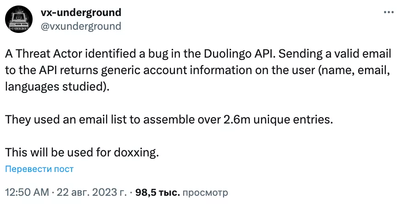The width and height of the screenshot is (404, 204).
Task: Click the "98,5 тыс." view count
Action: (156, 191)
